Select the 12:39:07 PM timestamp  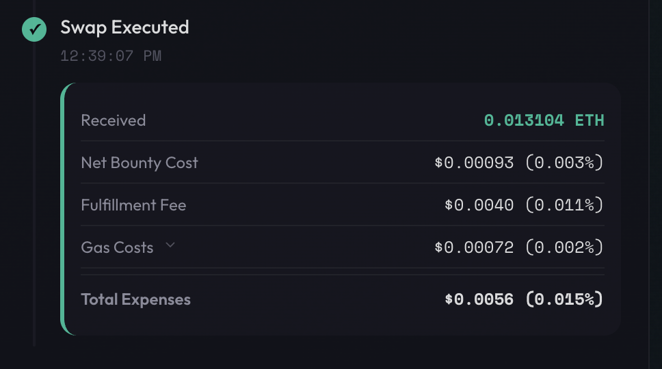[111, 56]
